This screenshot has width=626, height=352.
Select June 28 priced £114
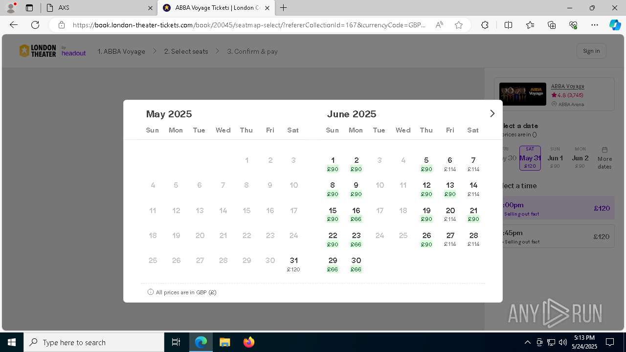pos(473,239)
